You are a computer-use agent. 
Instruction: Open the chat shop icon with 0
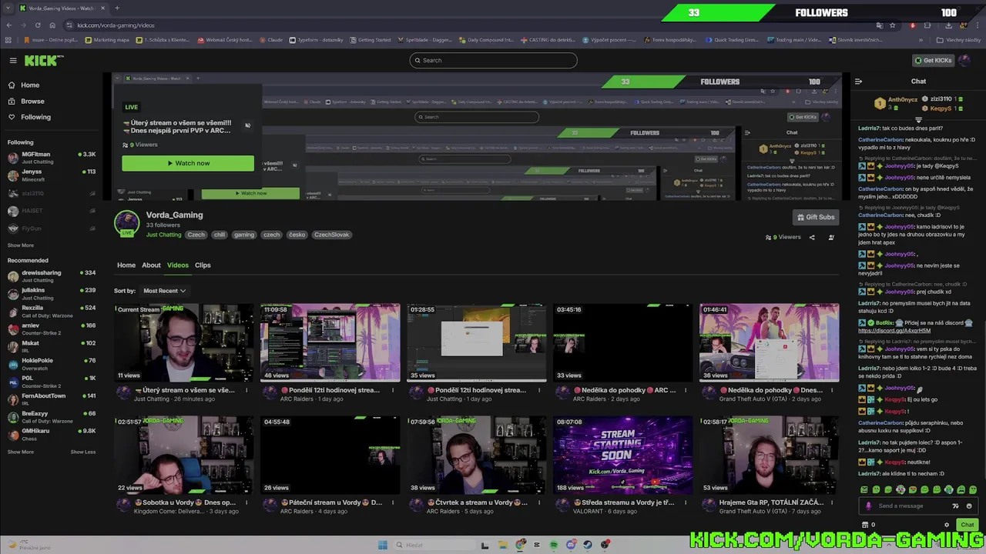868,525
